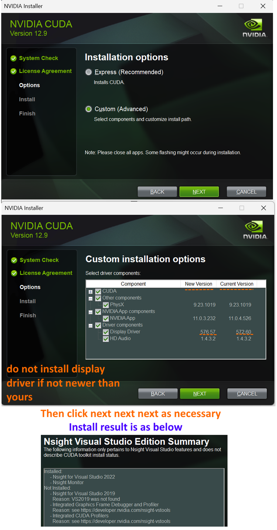Collapse the NVIDIA App components node
Image resolution: width=277 pixels, height=530 pixels.
(91, 312)
